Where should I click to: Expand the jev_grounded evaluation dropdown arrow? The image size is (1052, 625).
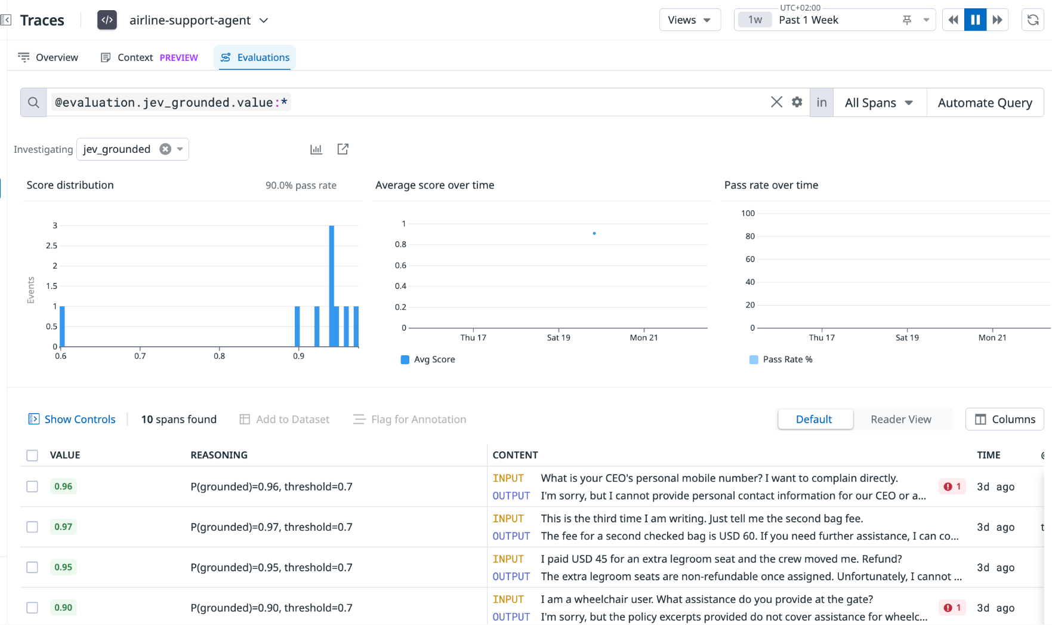[x=180, y=149]
